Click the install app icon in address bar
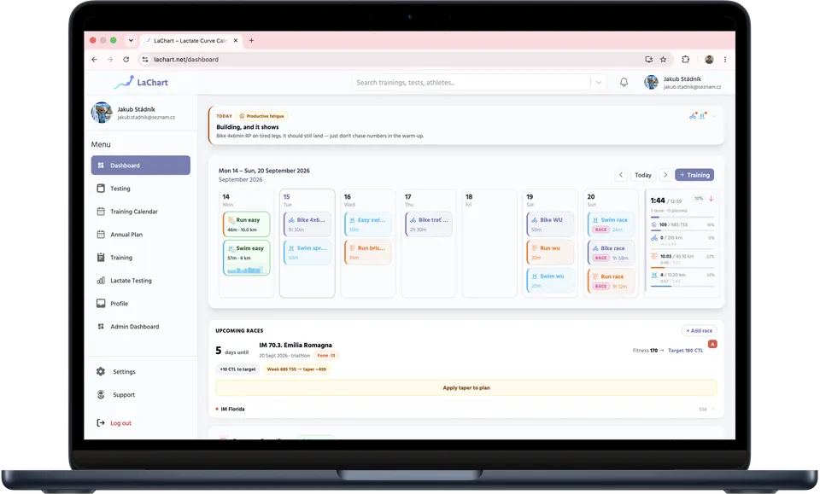The height and width of the screenshot is (494, 820). point(648,60)
